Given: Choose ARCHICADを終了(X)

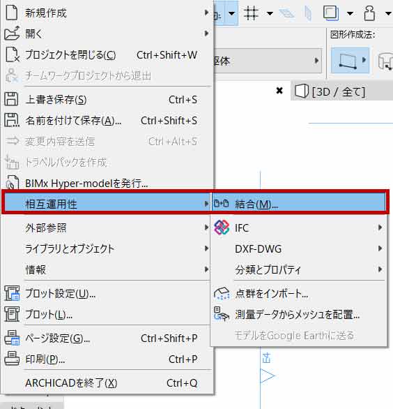Looking at the screenshot, I should click(107, 383).
